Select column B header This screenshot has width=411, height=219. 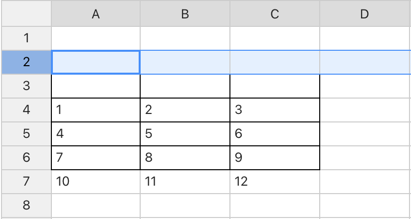pyautogui.click(x=185, y=13)
